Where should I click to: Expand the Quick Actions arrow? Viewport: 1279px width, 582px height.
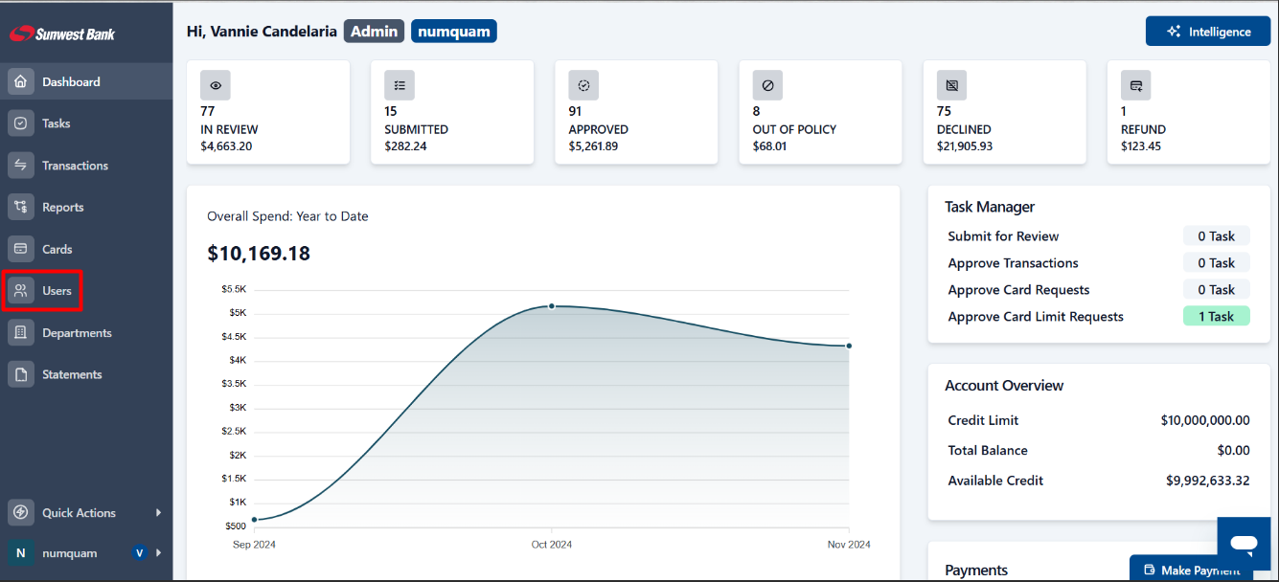159,512
